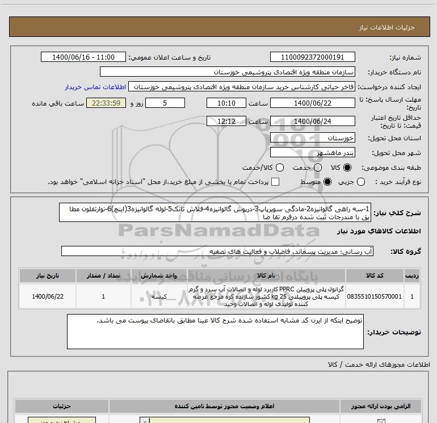Click the response deadline date 1400/06/22 field
Image resolution: width=437 pixels, height=423 pixels.
tap(312, 103)
